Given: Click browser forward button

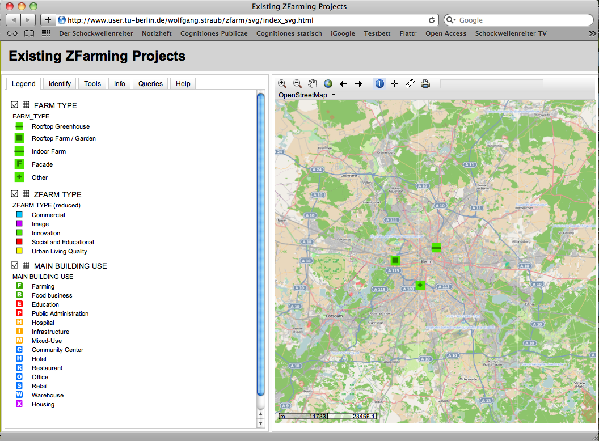Looking at the screenshot, I should [28, 20].
